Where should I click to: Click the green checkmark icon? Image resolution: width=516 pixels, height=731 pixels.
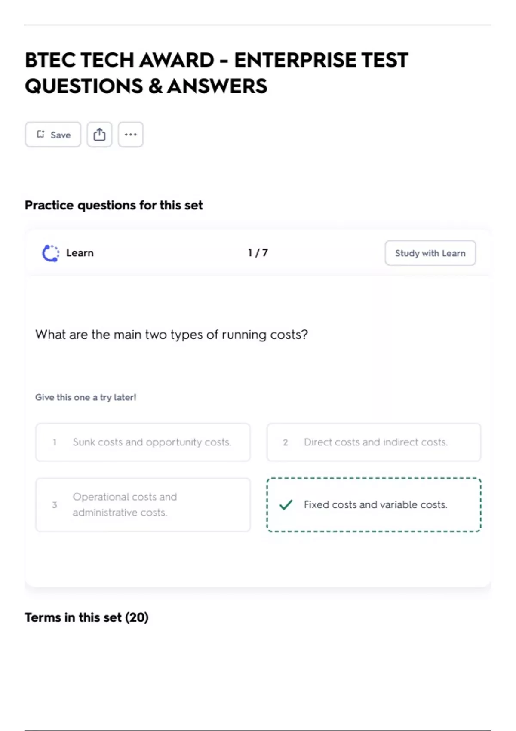click(286, 505)
